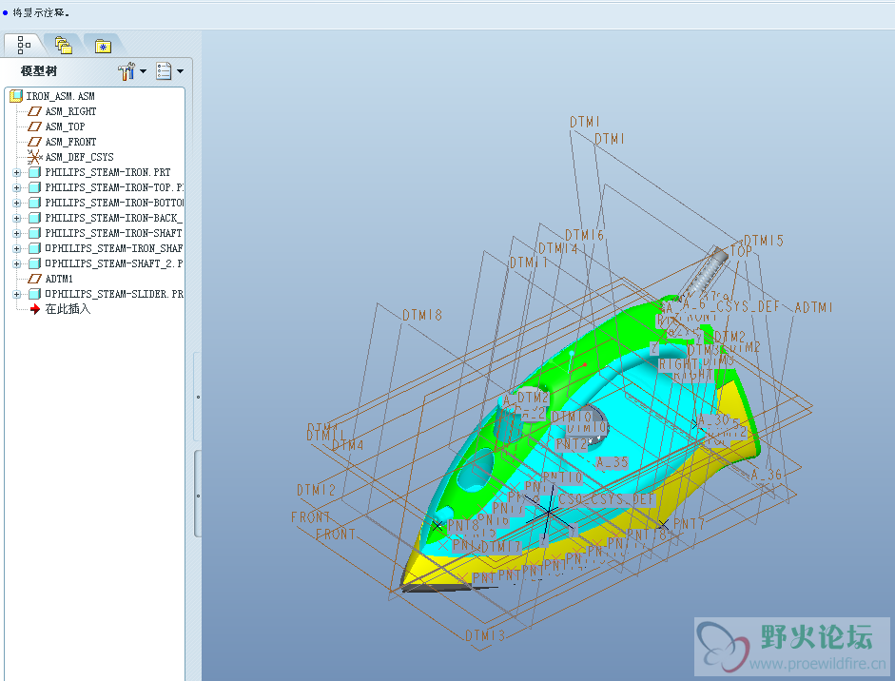The height and width of the screenshot is (681, 895).
Task: Expand PHILIPS_STEAM-IRON-BOTTOM part node
Action: point(16,203)
